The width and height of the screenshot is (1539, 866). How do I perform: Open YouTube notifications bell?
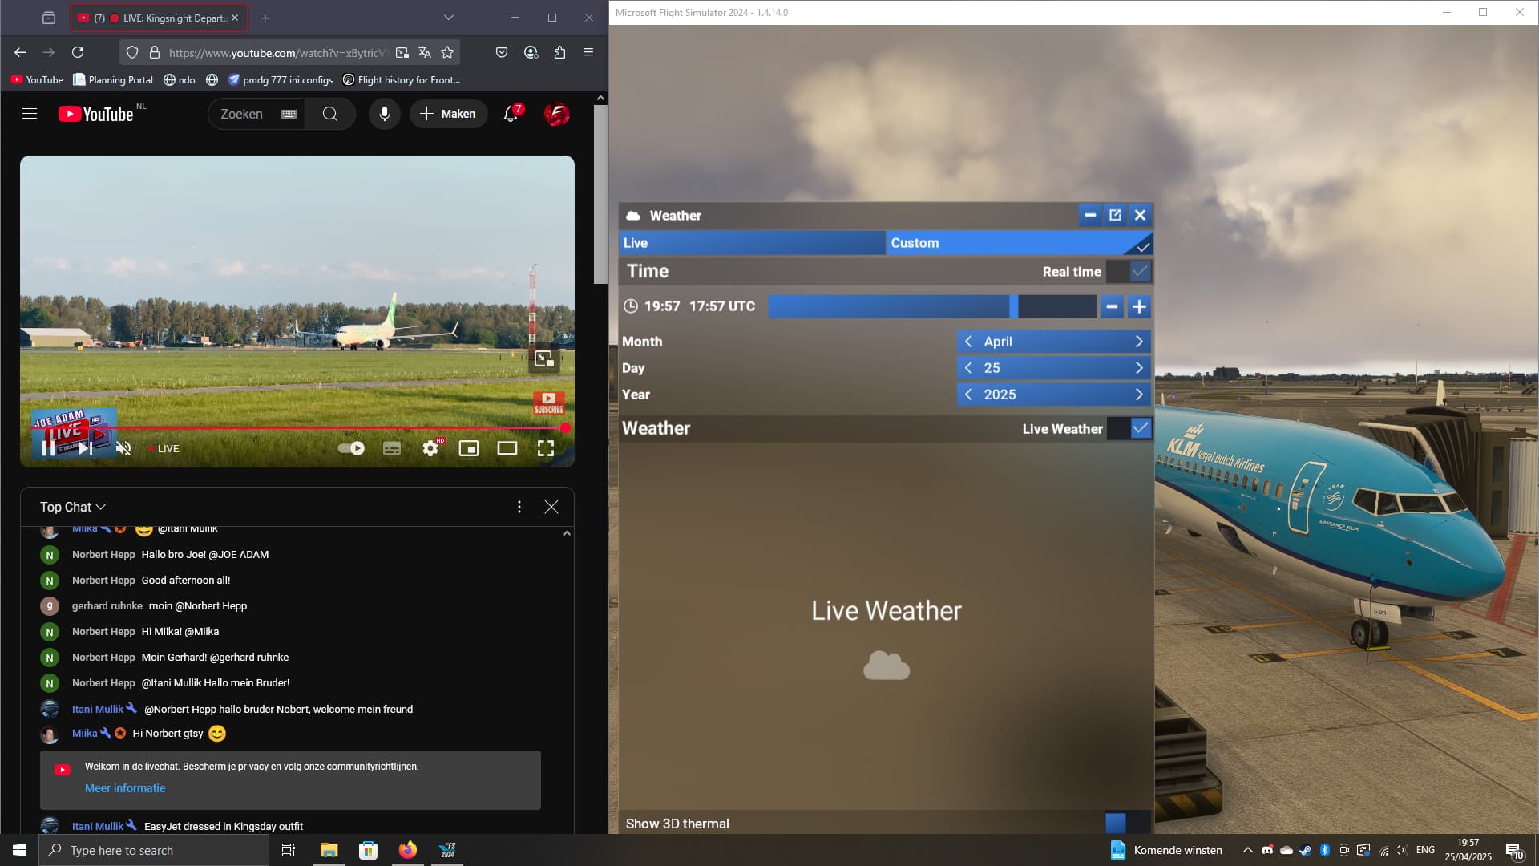pos(511,114)
